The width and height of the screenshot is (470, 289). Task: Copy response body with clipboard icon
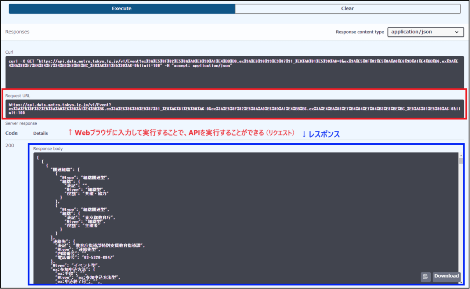pos(425,277)
